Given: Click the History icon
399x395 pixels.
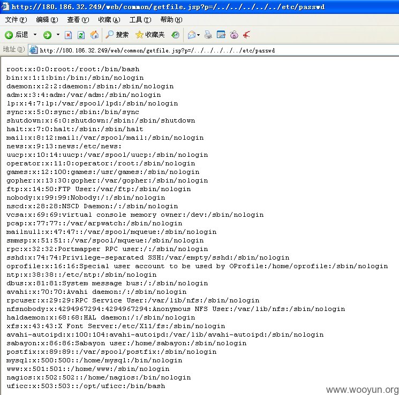Looking at the screenshot, I should (175, 35).
